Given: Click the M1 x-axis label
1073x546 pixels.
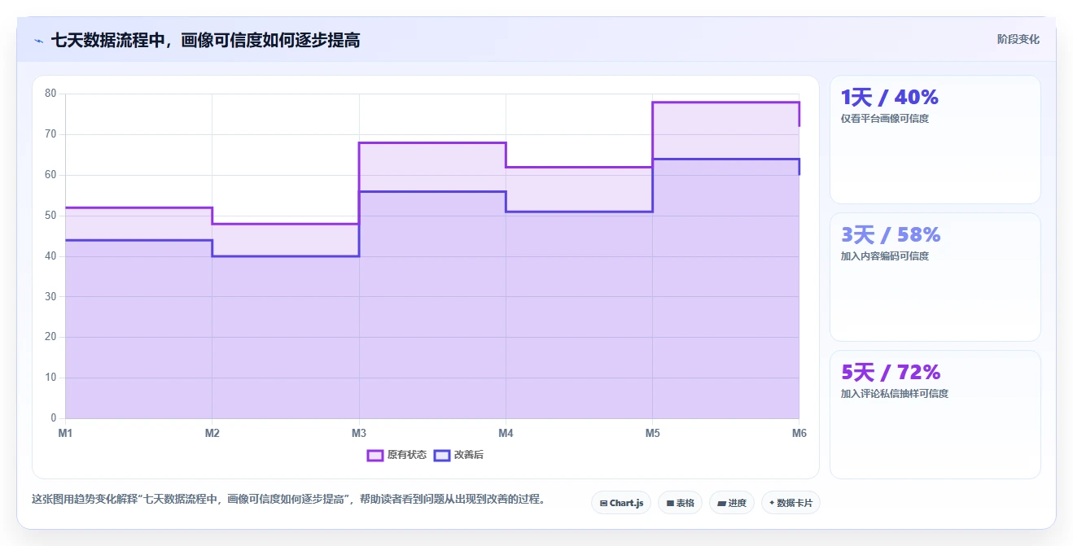Looking at the screenshot, I should 65,433.
